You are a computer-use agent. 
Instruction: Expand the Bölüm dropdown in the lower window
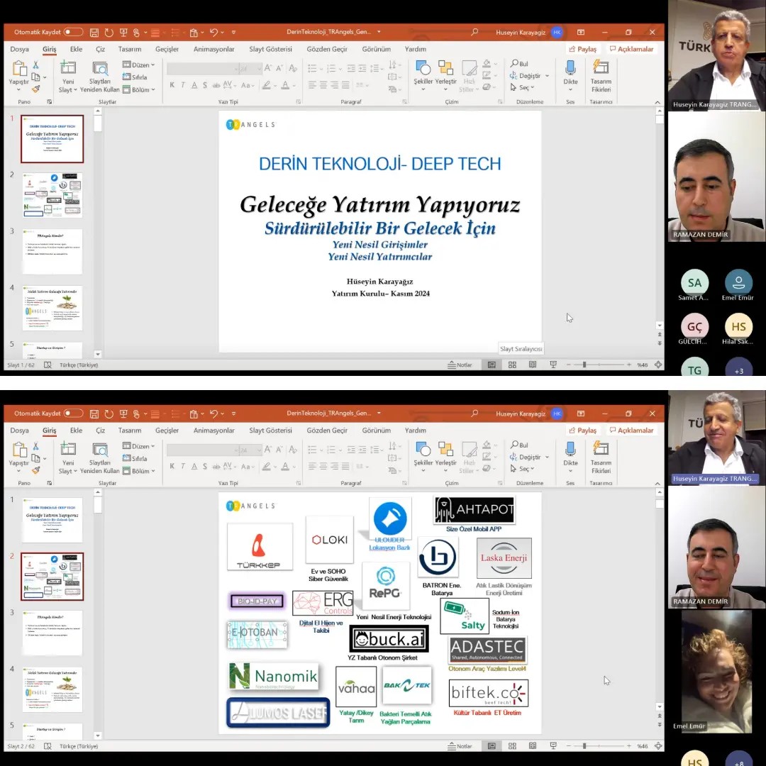[x=138, y=471]
